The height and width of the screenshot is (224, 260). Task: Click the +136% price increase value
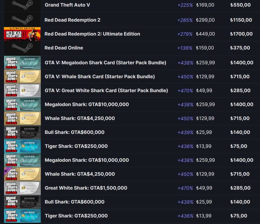(x=185, y=48)
